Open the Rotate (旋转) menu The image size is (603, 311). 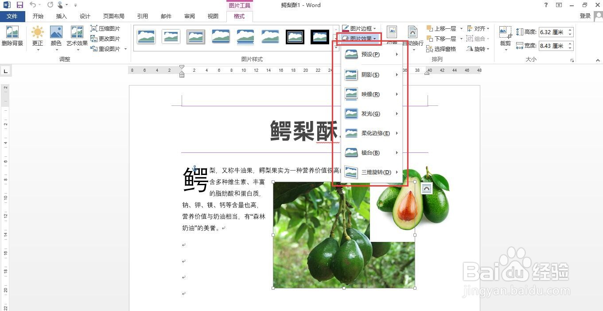coord(478,49)
